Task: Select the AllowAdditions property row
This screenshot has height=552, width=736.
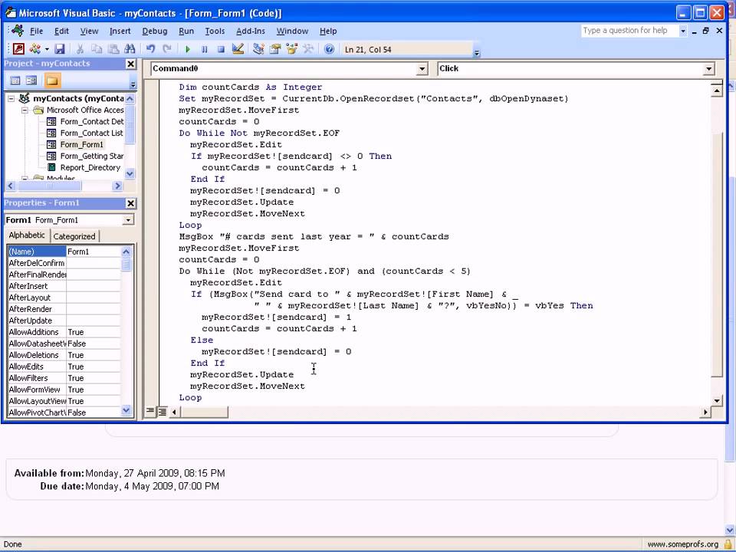Action: [64, 332]
